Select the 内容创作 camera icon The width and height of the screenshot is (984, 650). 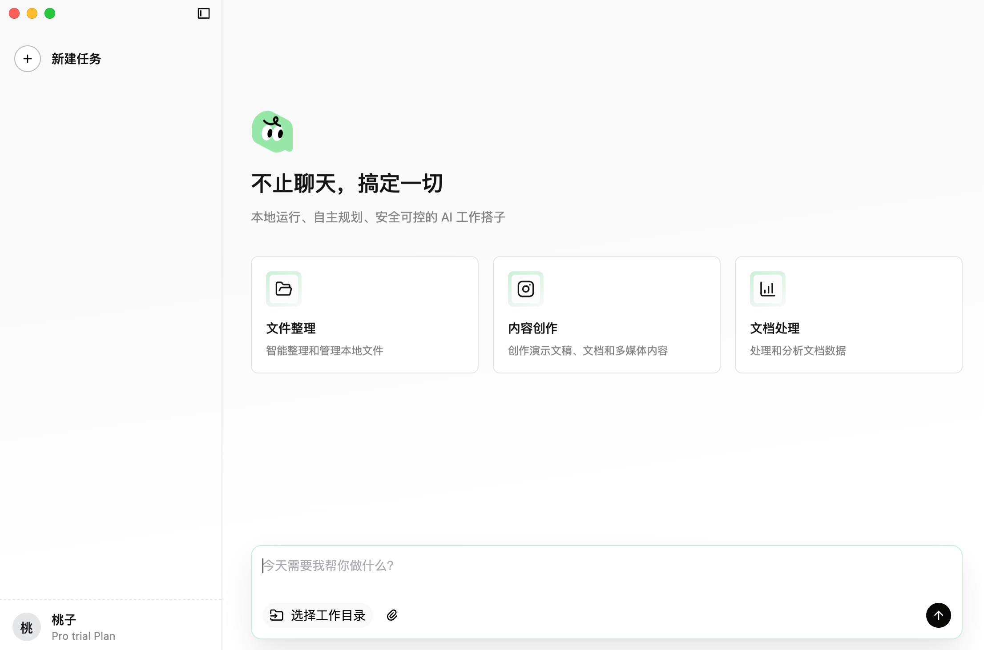coord(525,289)
